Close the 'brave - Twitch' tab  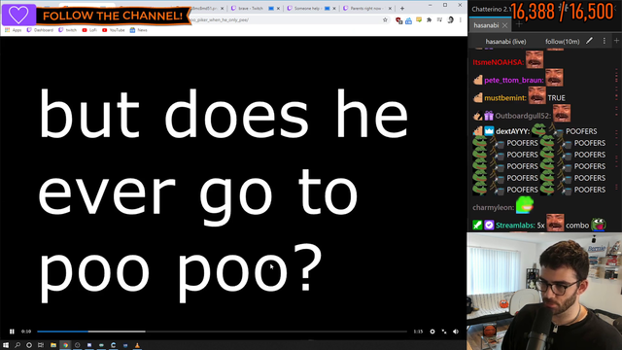[x=278, y=9]
